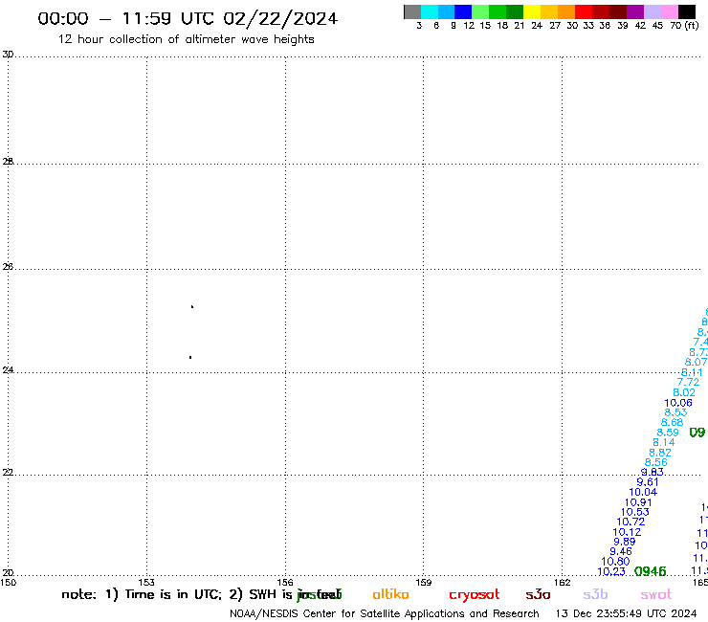The width and height of the screenshot is (708, 622).
Task: Click the longitude label '162'
Action: (562, 582)
